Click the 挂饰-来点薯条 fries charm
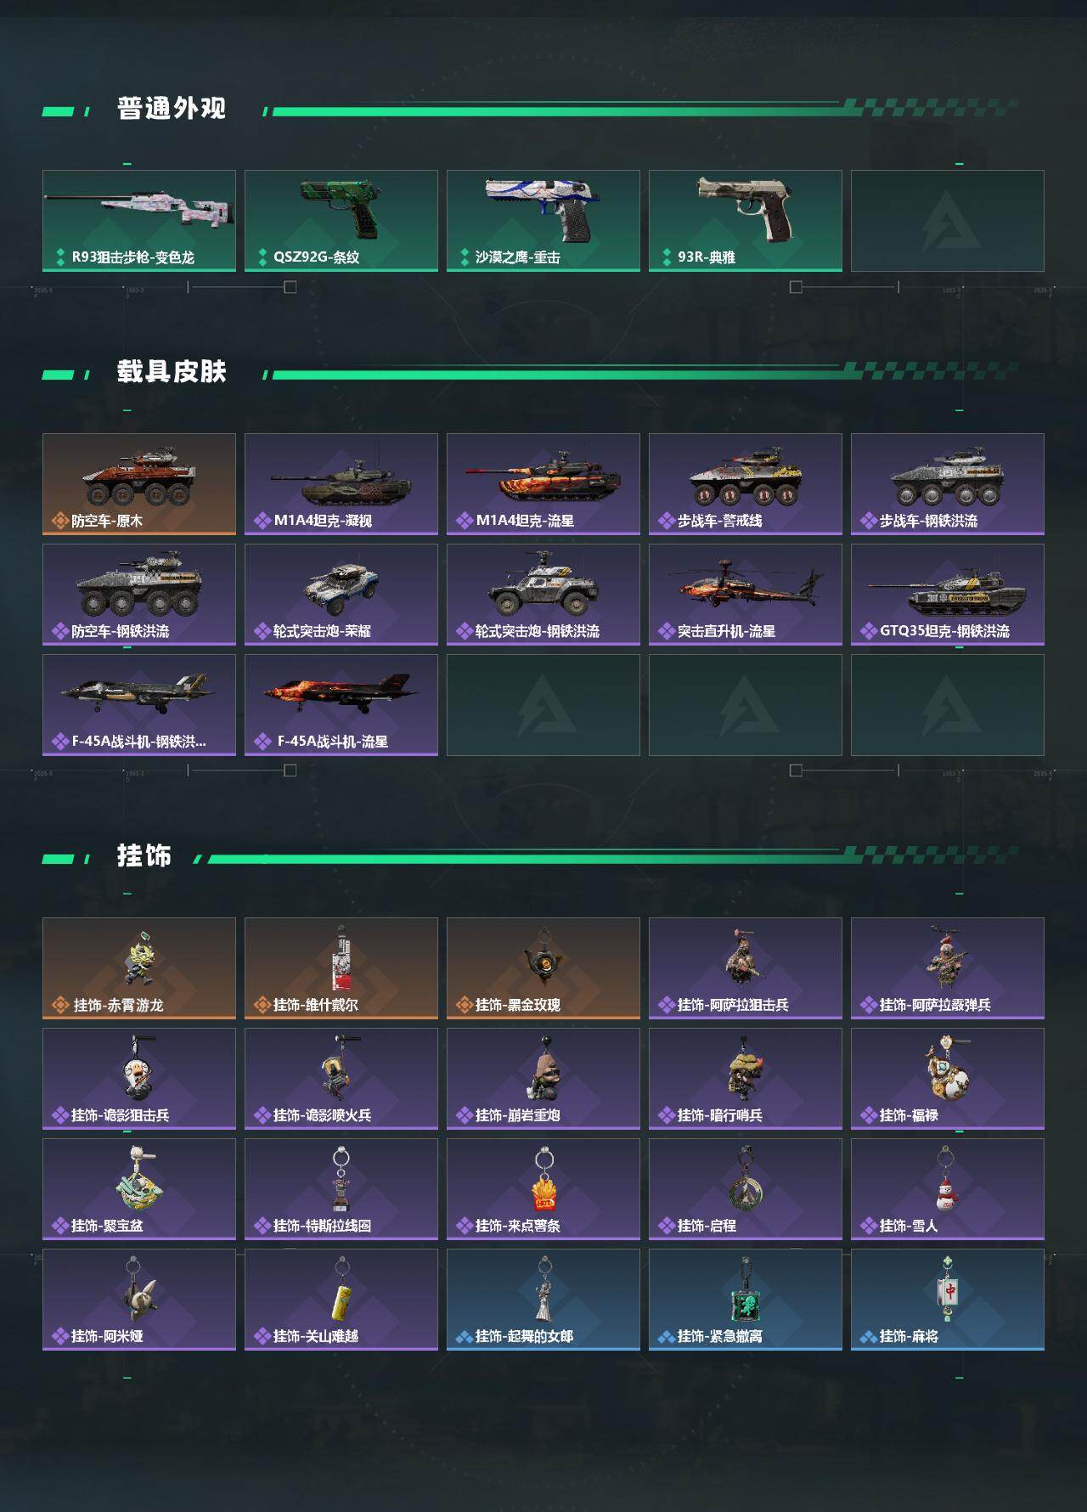 [x=543, y=1189]
